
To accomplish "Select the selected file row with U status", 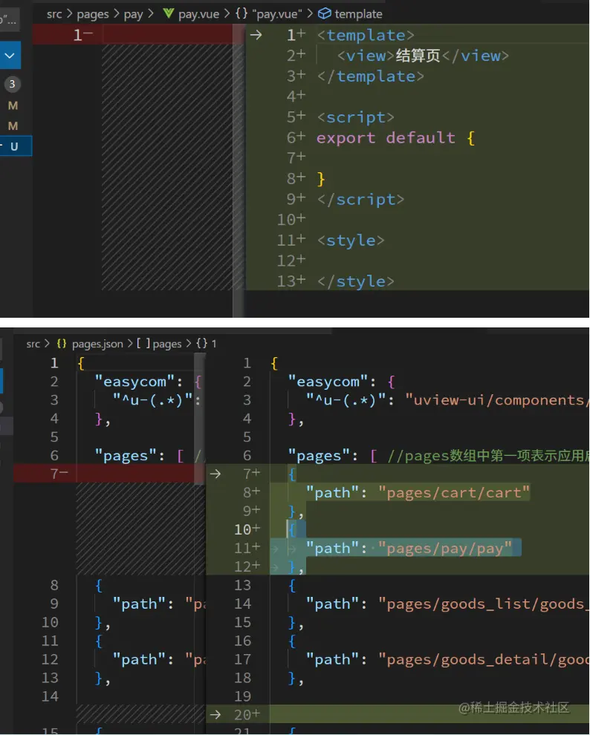I will tap(16, 146).
